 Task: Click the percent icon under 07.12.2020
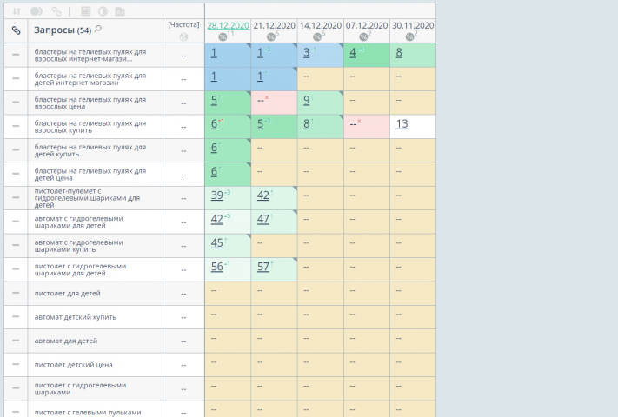pyautogui.click(x=363, y=37)
